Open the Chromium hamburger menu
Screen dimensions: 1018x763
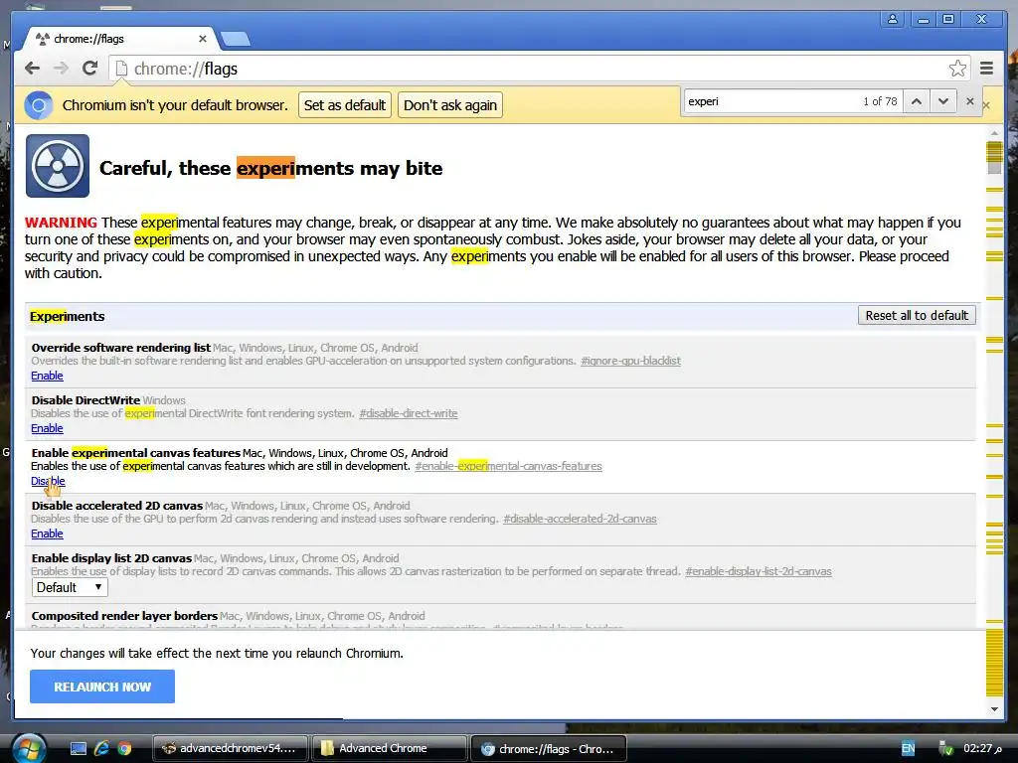tap(986, 69)
